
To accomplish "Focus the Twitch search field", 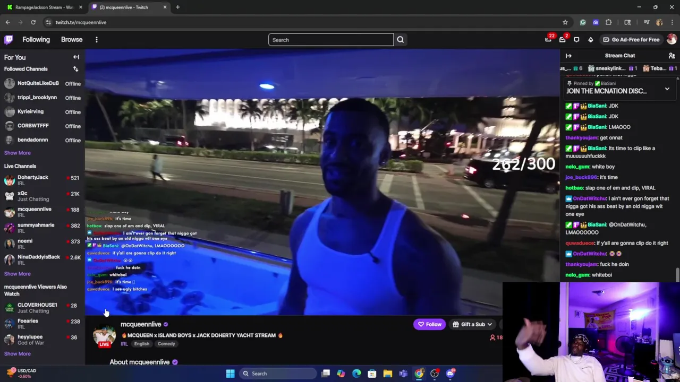I will click(331, 40).
